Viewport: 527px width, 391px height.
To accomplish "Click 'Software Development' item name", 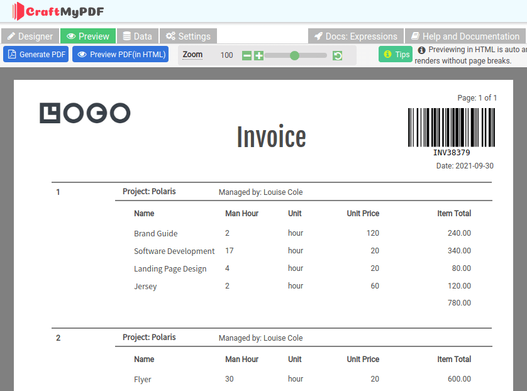I will (174, 251).
